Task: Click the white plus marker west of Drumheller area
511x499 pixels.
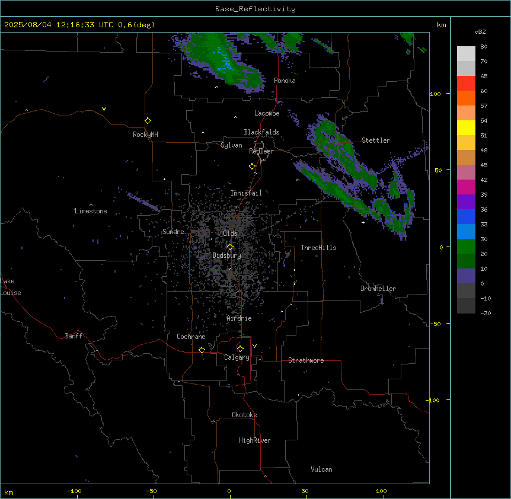Action: pos(363,222)
